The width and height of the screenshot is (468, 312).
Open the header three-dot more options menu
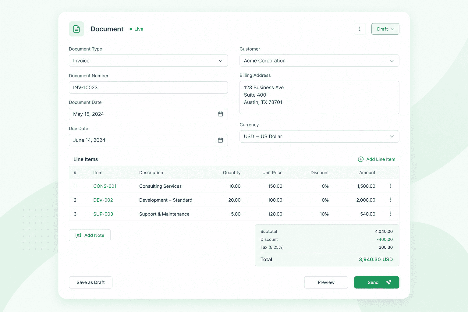(360, 29)
